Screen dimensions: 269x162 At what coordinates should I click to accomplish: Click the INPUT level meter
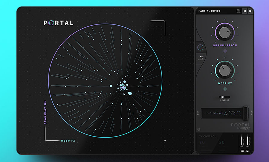(242, 140)
